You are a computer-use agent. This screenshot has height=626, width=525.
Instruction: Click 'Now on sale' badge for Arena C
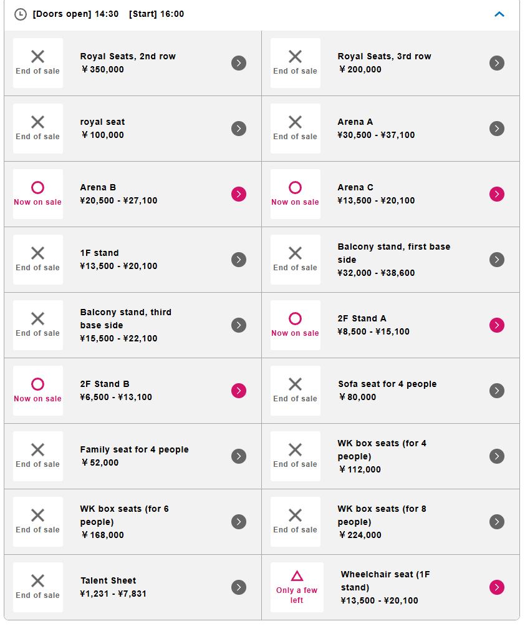coord(296,194)
